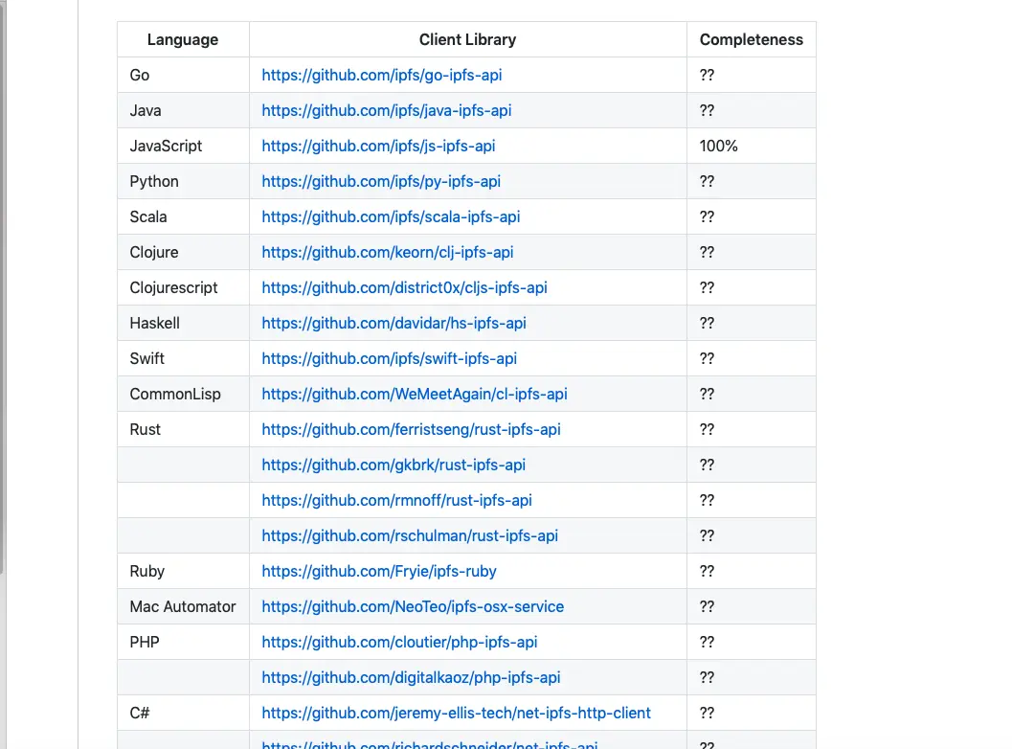
Task: Open the jeremy-ellis-tech/net-ipfs-http-client link
Action: (456, 713)
